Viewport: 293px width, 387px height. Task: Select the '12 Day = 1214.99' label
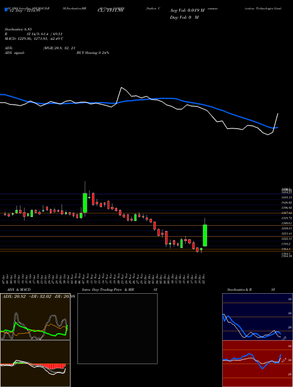[24, 11]
